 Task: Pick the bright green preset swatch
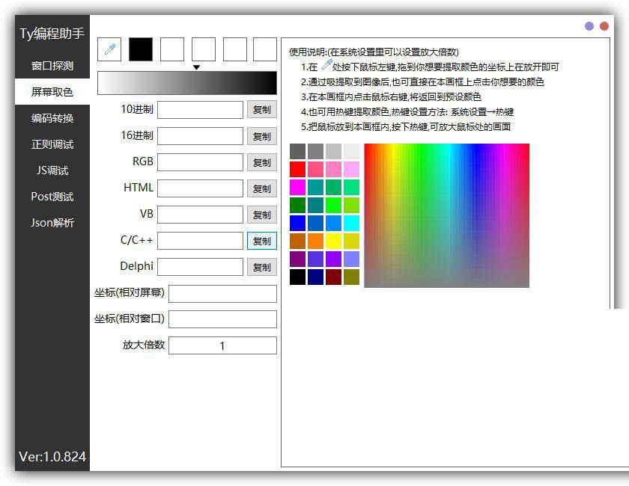333,205
